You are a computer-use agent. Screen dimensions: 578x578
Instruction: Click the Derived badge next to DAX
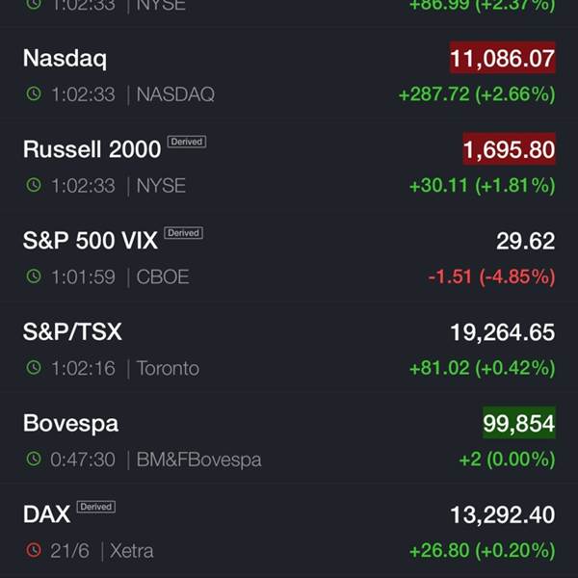pos(95,507)
